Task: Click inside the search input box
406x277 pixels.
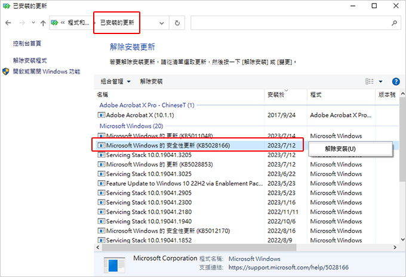Action: click(290, 23)
